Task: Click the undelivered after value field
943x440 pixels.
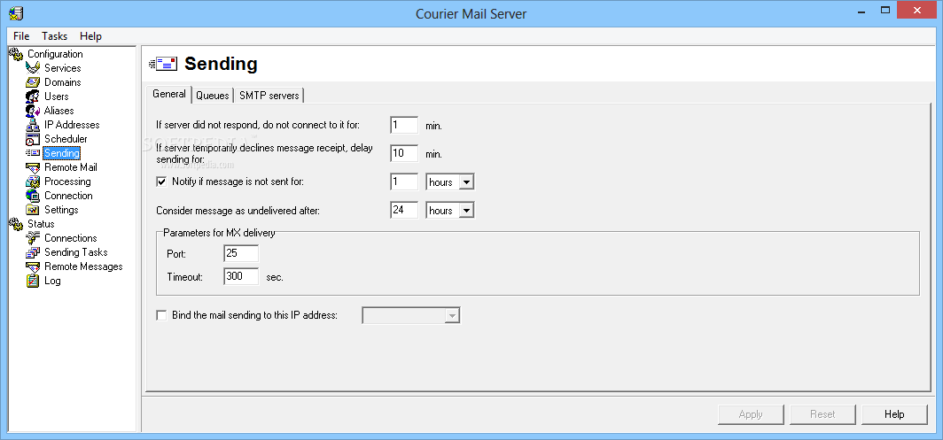Action: pyautogui.click(x=404, y=210)
